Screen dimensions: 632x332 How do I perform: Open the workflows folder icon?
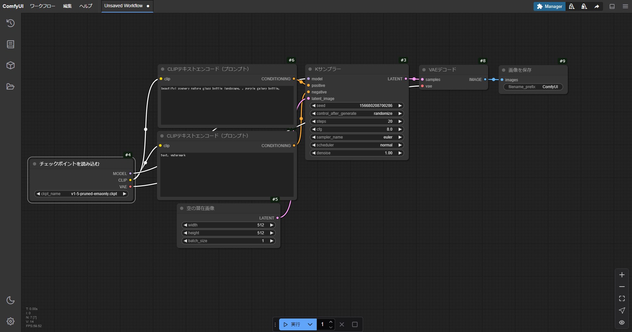(11, 87)
